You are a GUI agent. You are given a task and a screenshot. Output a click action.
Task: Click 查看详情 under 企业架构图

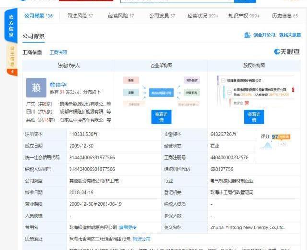[x=161, y=117]
